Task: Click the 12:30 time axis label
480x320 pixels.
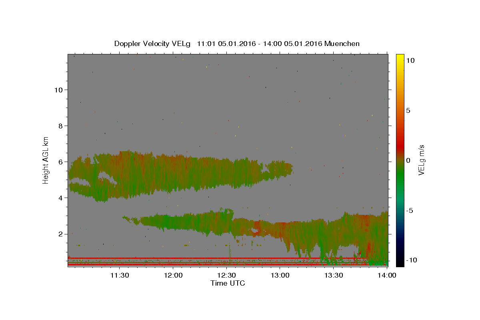Action: point(226,275)
